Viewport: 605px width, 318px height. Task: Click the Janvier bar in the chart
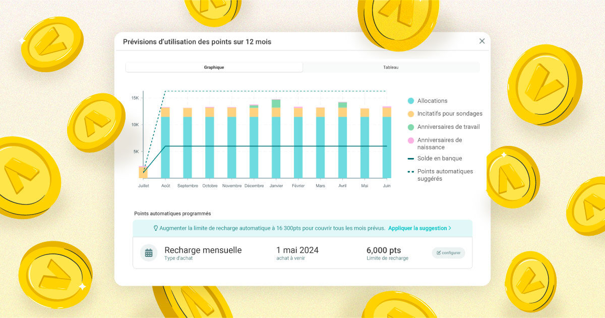(x=276, y=146)
